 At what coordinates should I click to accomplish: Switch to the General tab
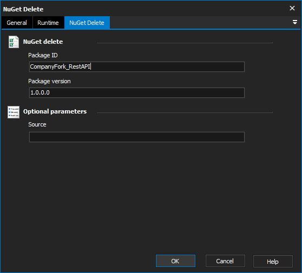click(x=17, y=23)
